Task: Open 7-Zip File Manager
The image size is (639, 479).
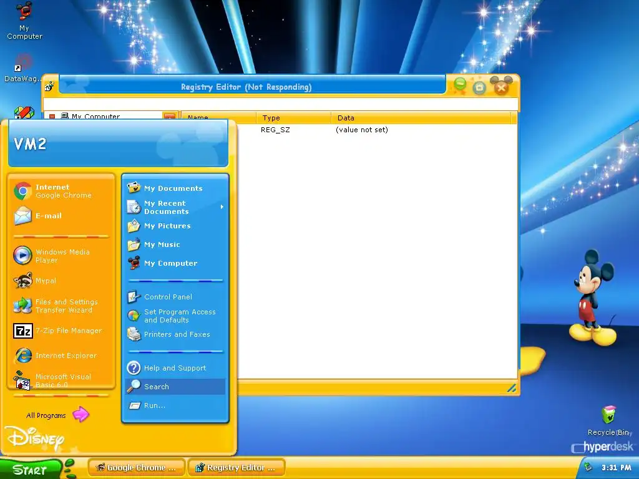Action: coord(61,331)
